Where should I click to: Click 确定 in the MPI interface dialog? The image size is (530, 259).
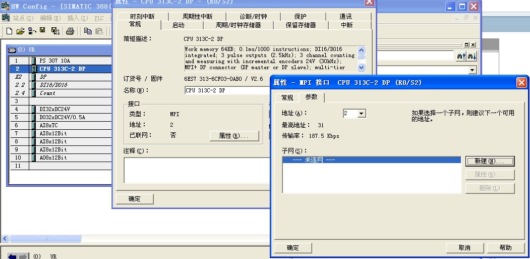(292, 247)
